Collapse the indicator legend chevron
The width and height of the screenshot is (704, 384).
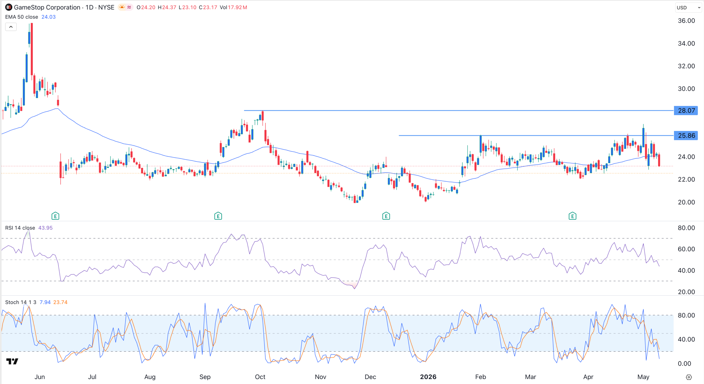[x=11, y=27]
